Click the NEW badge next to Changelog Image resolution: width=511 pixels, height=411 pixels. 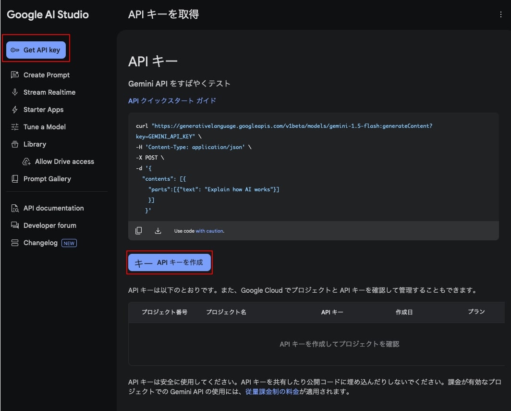pyautogui.click(x=69, y=243)
